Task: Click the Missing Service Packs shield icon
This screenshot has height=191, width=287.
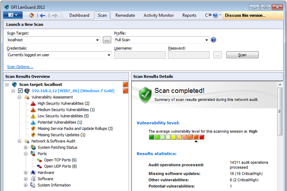Action: pyautogui.click(x=33, y=128)
